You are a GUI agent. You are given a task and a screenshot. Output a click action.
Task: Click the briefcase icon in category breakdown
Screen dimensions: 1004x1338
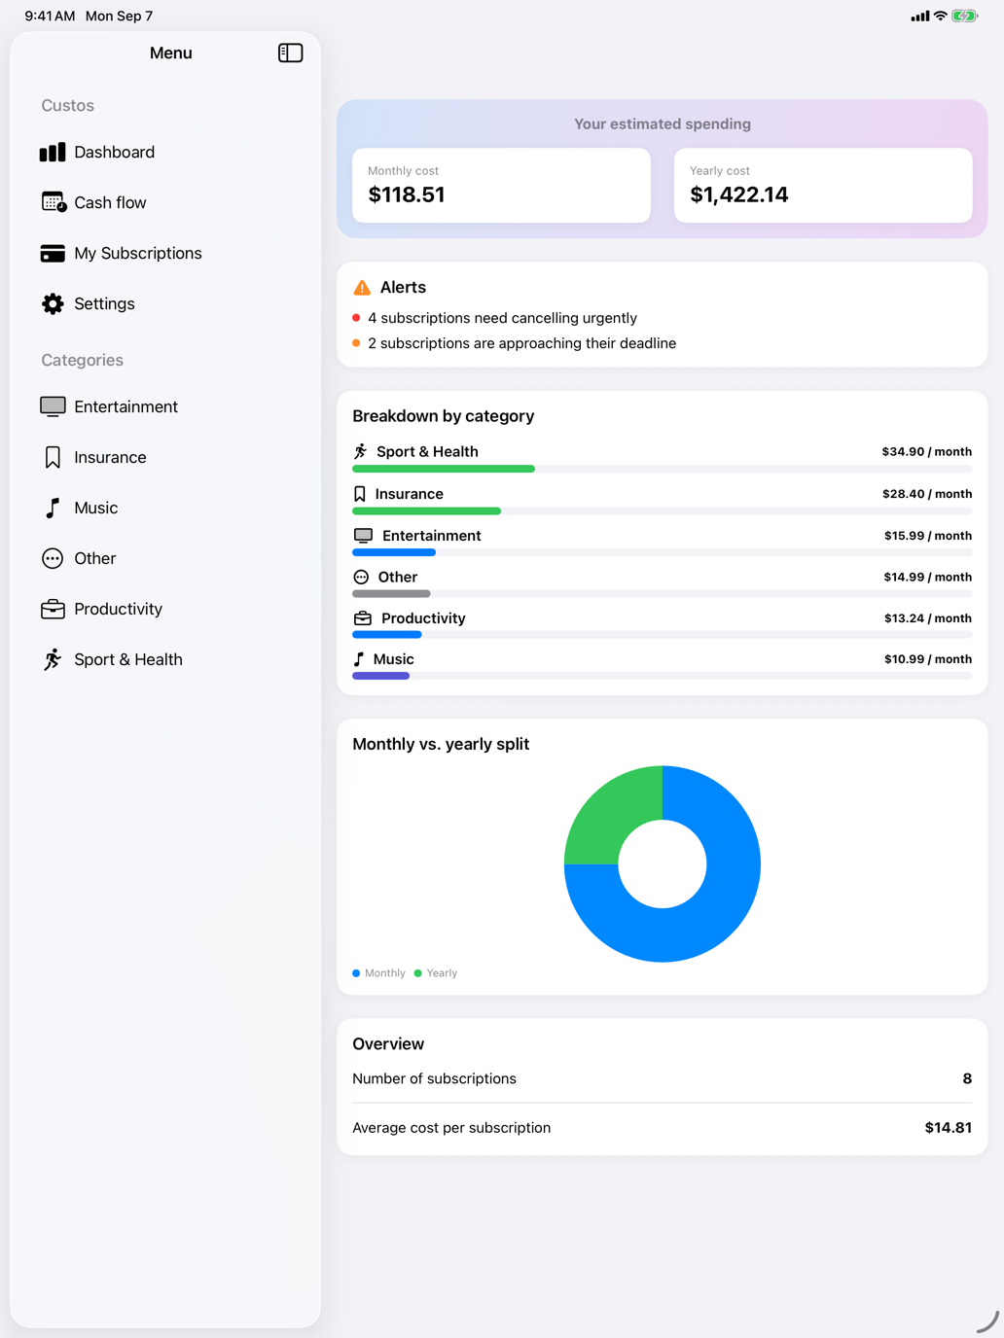(362, 618)
